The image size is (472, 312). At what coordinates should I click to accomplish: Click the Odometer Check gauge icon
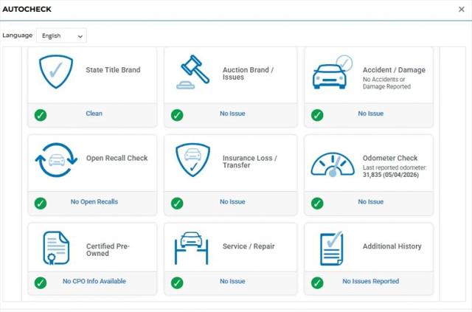(x=333, y=164)
